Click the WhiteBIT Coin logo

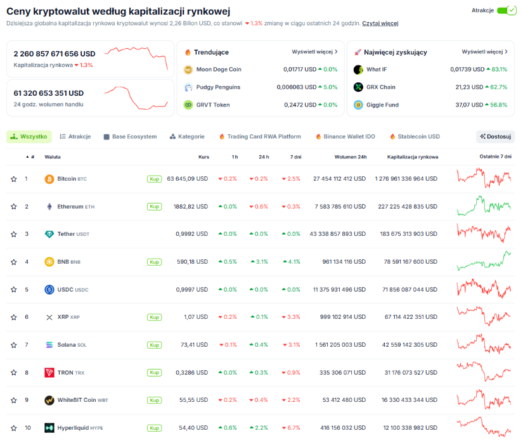[49, 400]
